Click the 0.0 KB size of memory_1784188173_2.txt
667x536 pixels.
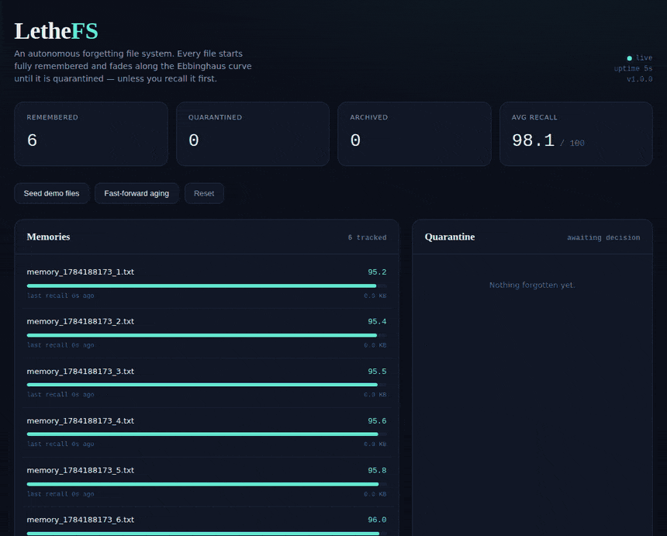[x=375, y=345]
